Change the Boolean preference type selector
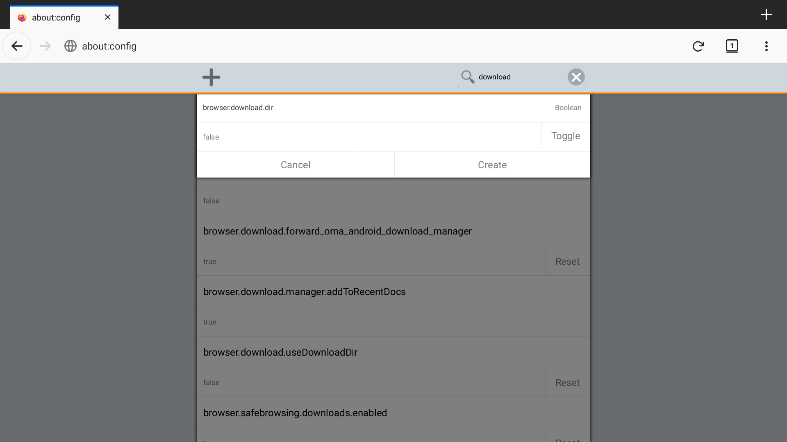The width and height of the screenshot is (787, 442). click(x=568, y=108)
